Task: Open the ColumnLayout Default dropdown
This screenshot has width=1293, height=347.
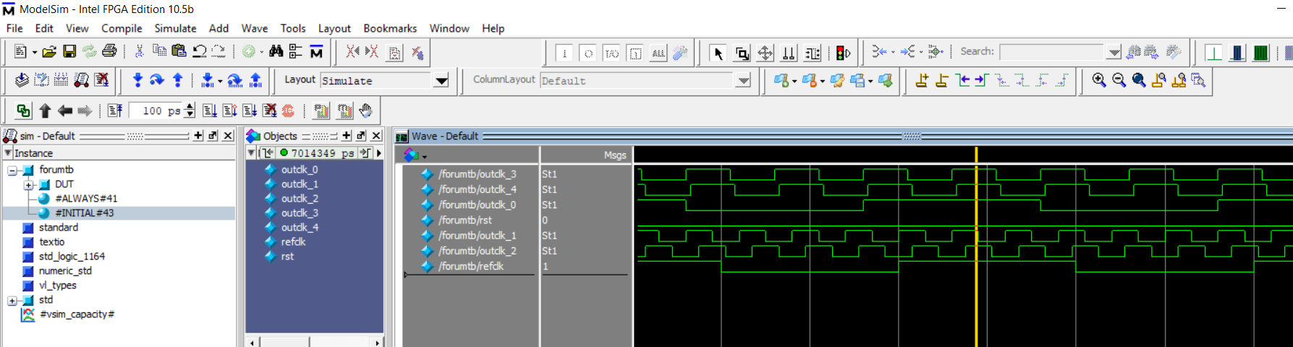Action: point(743,80)
